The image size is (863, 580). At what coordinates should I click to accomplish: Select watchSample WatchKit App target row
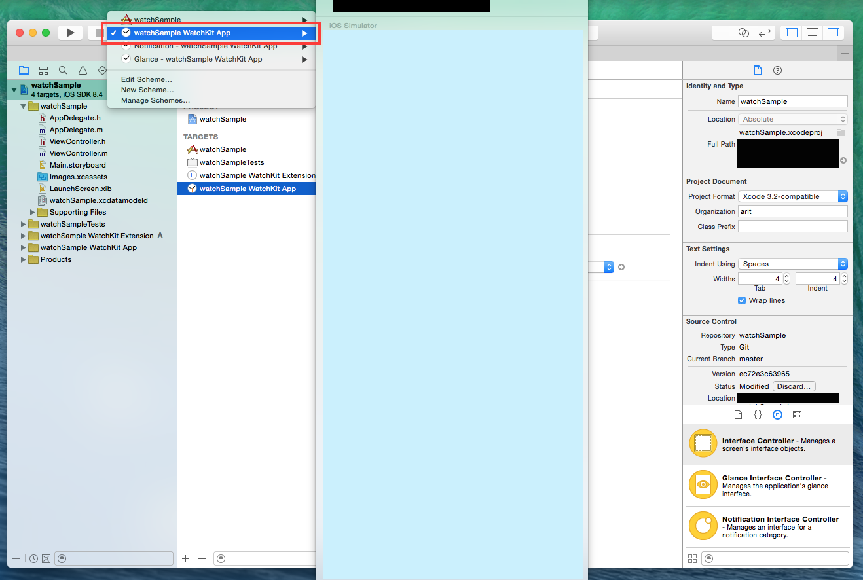[x=247, y=189]
